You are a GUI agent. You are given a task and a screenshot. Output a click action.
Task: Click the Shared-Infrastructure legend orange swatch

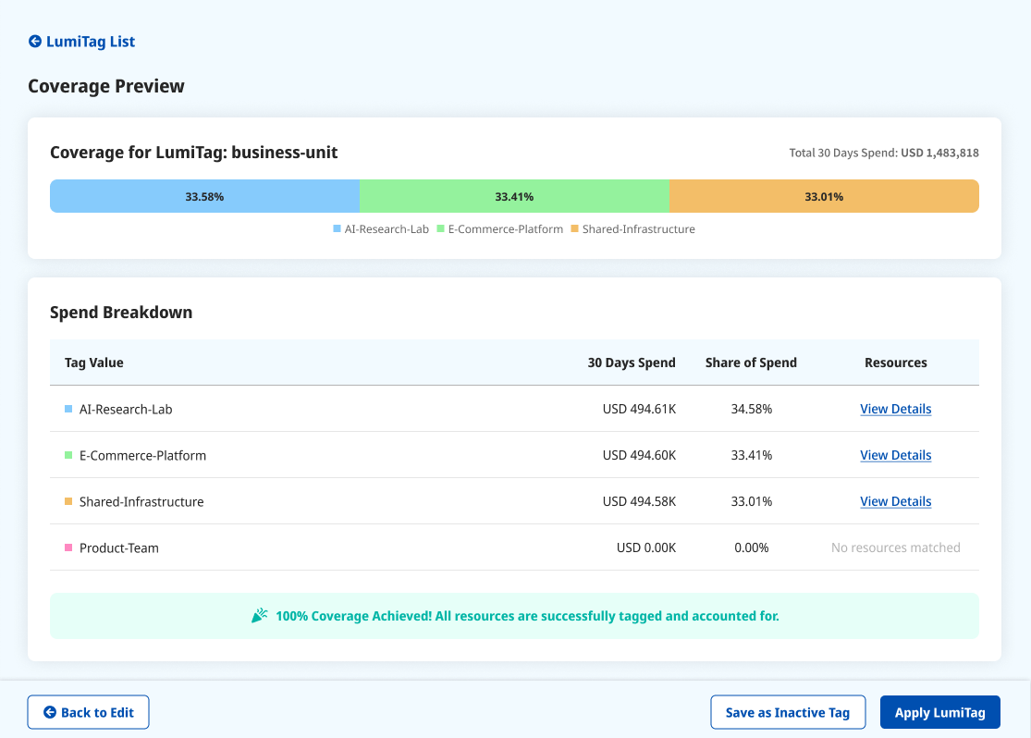pos(574,229)
